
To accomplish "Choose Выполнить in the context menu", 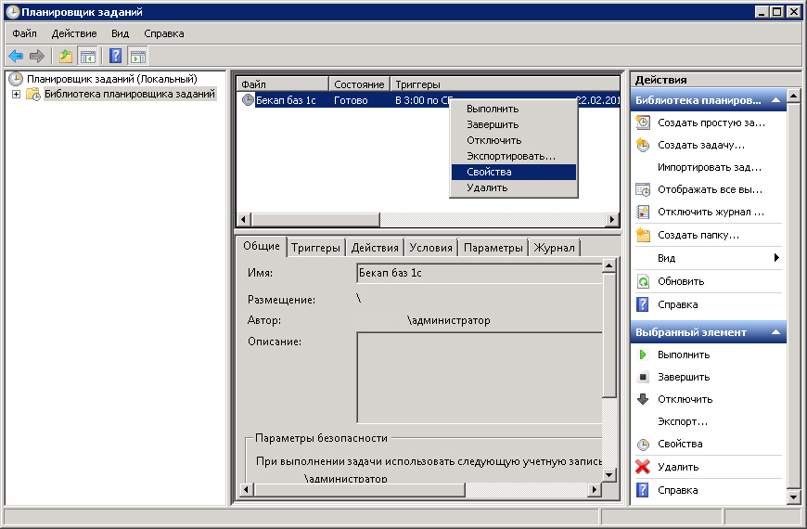I will [x=514, y=109].
